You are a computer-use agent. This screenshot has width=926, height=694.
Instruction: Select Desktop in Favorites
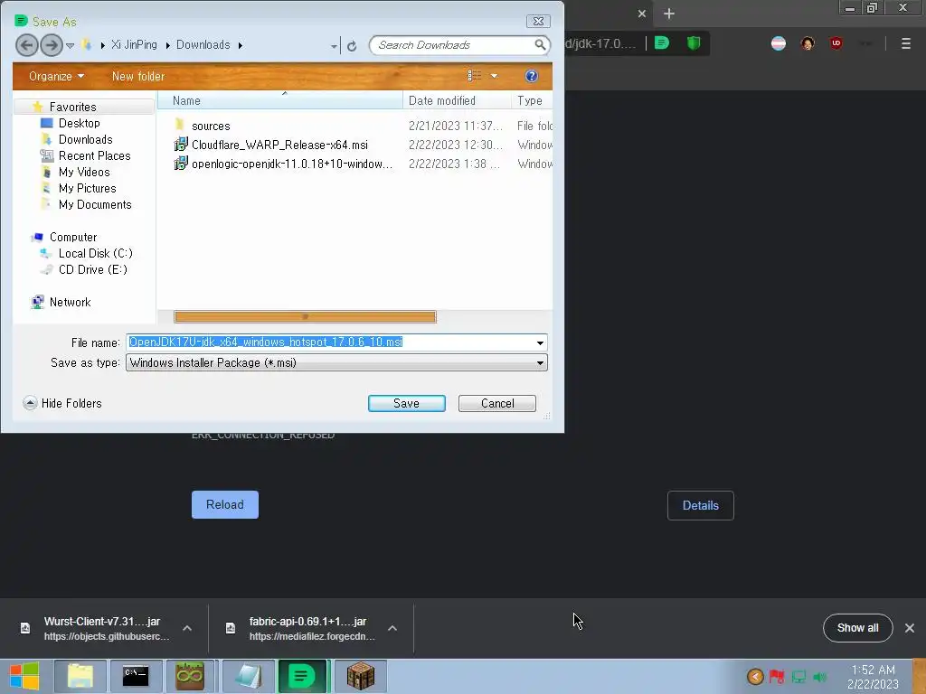coord(80,123)
